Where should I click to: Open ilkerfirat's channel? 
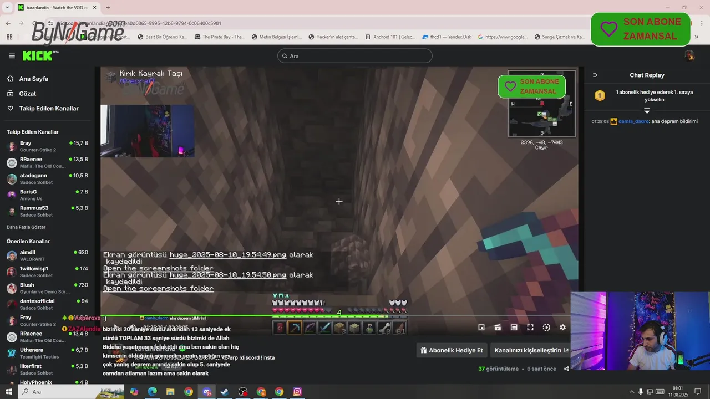47,369
